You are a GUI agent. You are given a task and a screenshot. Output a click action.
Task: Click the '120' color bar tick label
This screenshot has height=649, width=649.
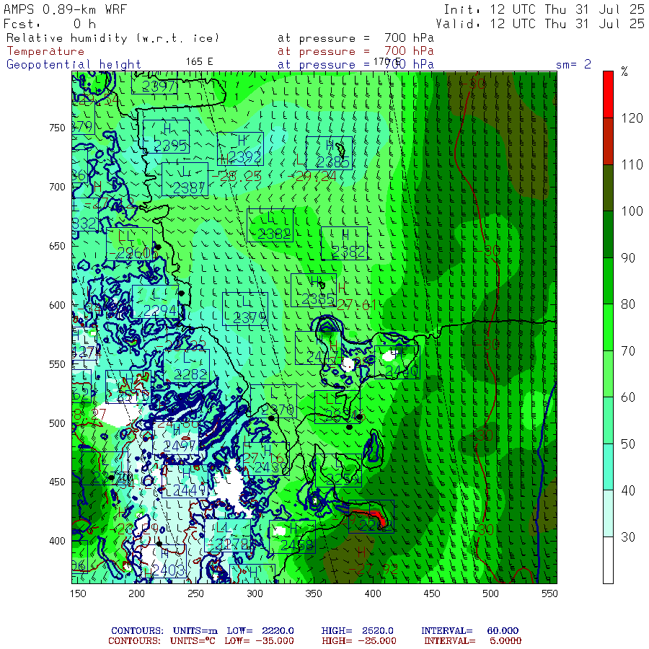click(632, 118)
